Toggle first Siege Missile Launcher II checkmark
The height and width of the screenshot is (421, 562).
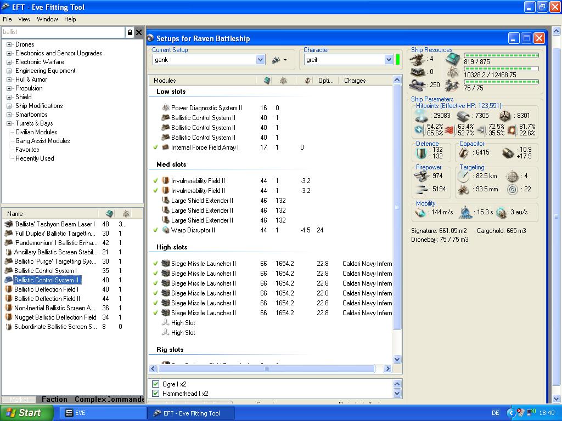pos(155,264)
